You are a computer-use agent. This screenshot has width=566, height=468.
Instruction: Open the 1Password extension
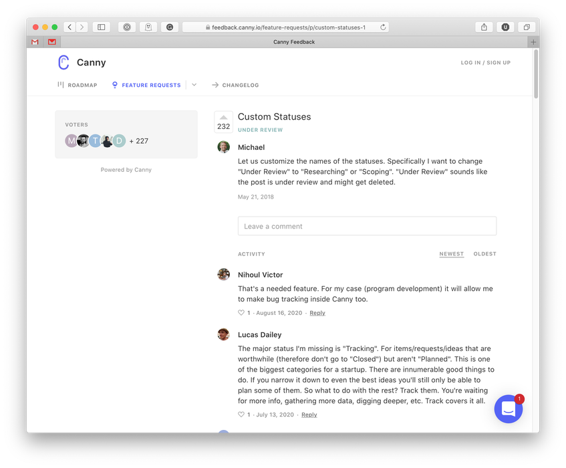click(127, 27)
